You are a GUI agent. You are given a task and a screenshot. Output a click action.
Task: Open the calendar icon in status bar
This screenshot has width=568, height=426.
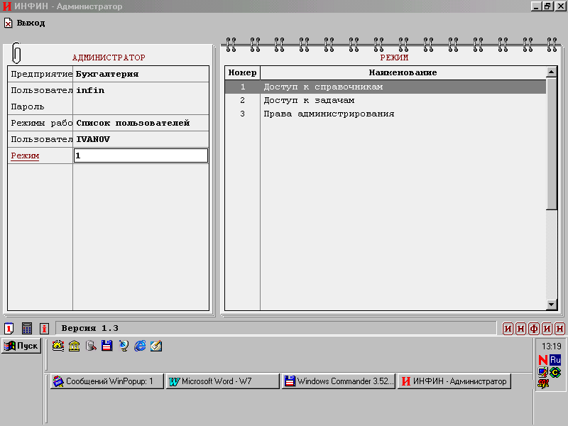point(9,328)
